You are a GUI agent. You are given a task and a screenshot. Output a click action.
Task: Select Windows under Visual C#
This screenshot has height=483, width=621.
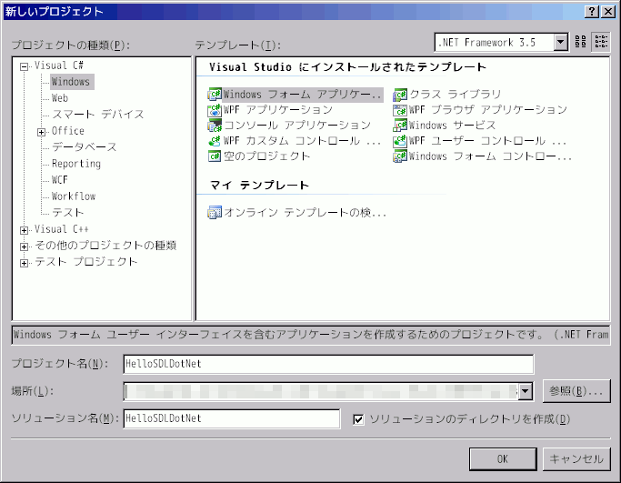coord(72,82)
